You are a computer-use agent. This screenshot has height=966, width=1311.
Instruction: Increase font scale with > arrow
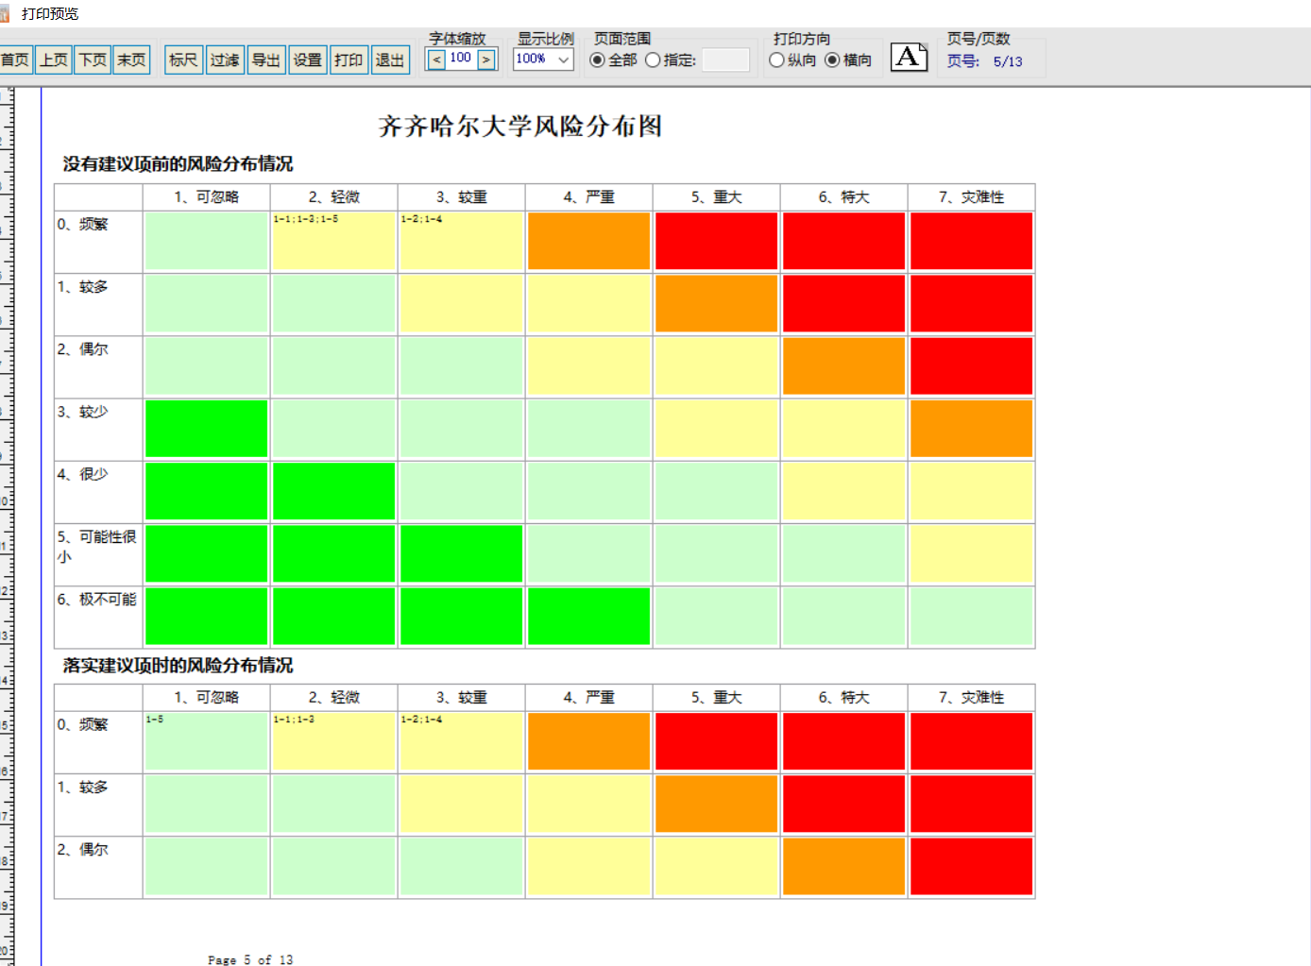486,59
